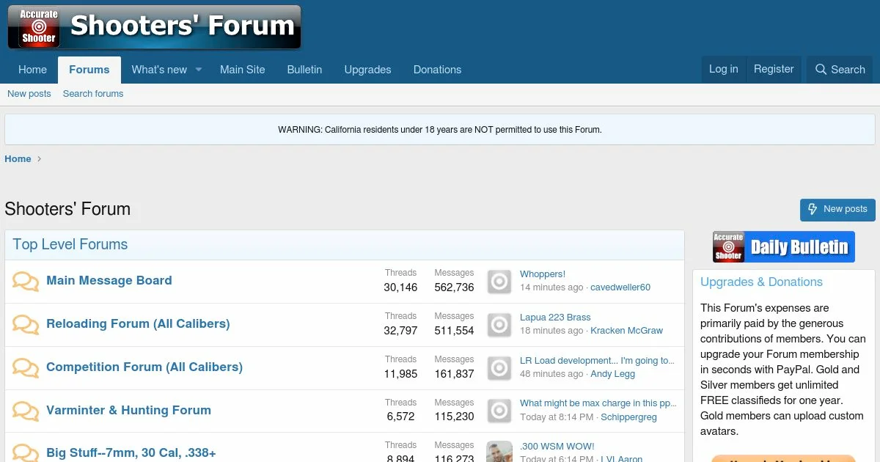Click the Today at 8:14 PM timestamp
Screen dimensions: 880x462
coord(557,417)
